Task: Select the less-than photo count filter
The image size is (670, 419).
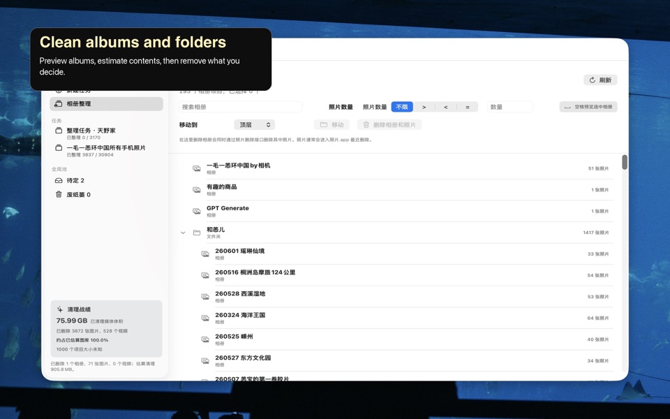Action: click(x=446, y=107)
